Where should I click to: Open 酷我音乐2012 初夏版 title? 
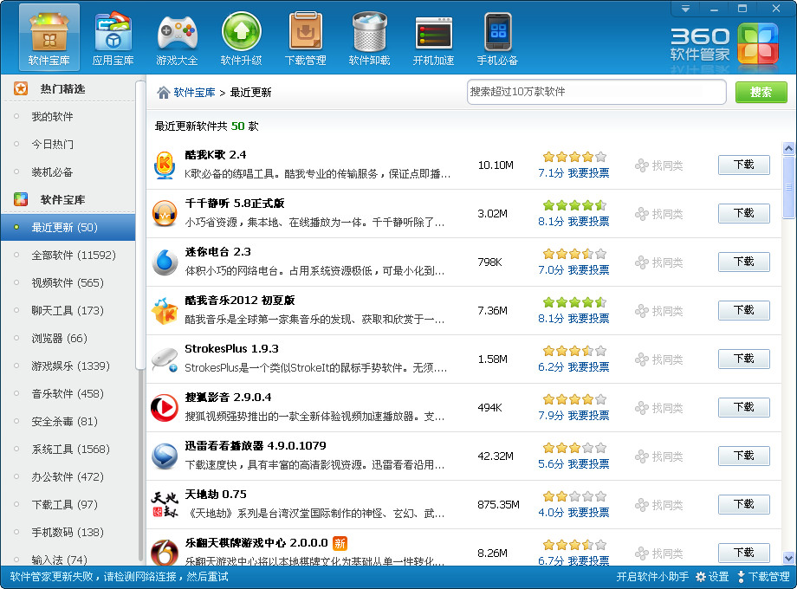point(240,301)
